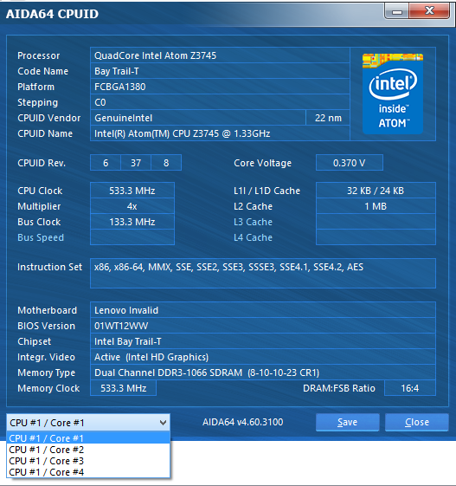Click the L2 Cache 1 MB value
This screenshot has width=456, height=486.
click(x=376, y=206)
